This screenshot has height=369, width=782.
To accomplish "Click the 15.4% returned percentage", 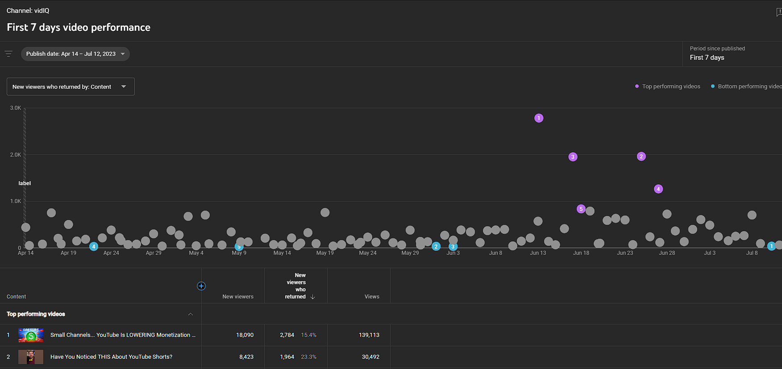I will [308, 335].
